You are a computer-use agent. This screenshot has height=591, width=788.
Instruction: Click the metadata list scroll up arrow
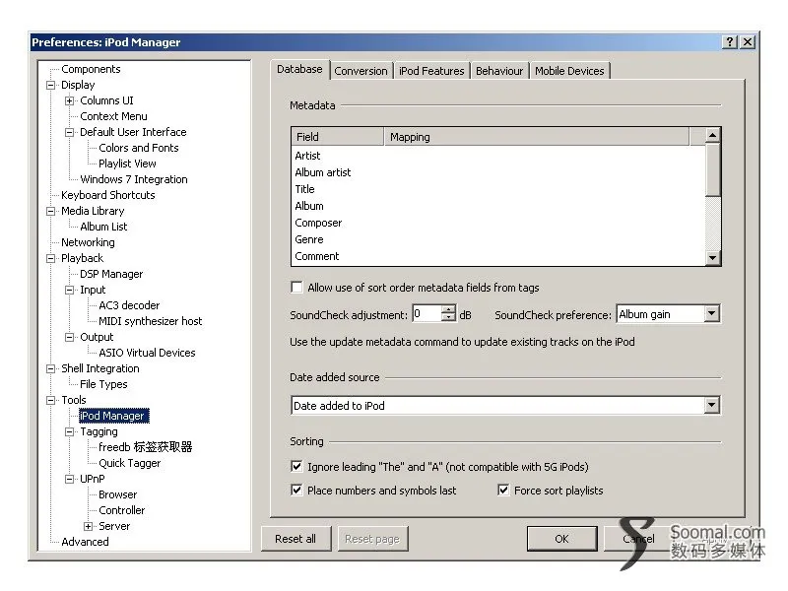[x=712, y=136]
